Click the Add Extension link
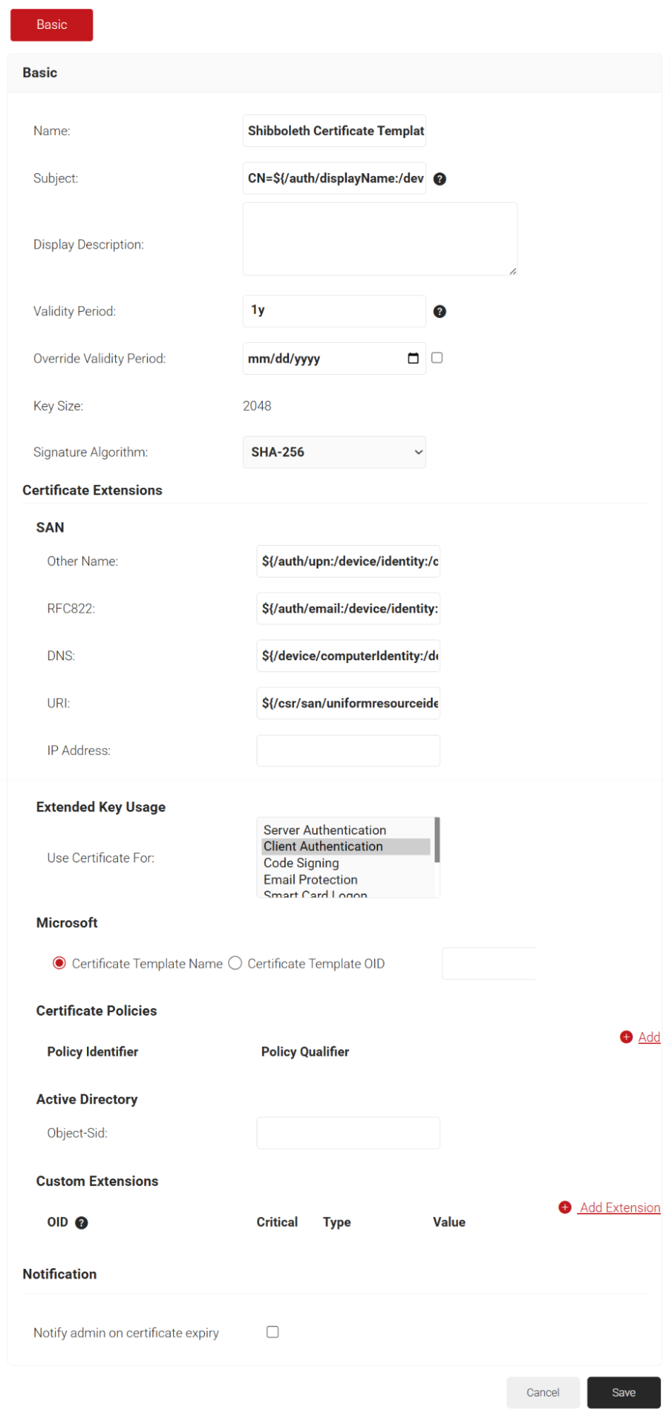The height and width of the screenshot is (1413, 670). [x=620, y=1207]
